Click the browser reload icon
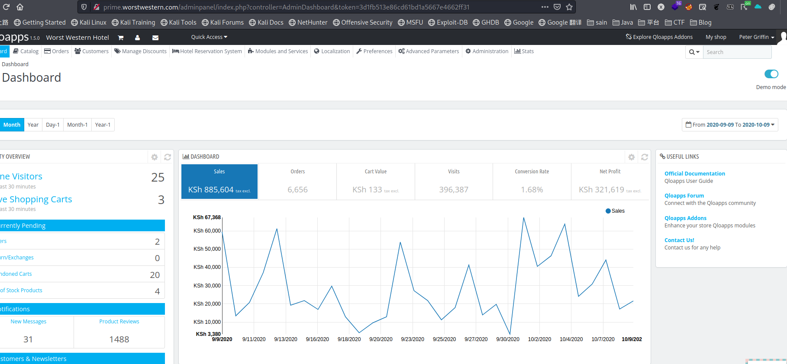 point(6,7)
